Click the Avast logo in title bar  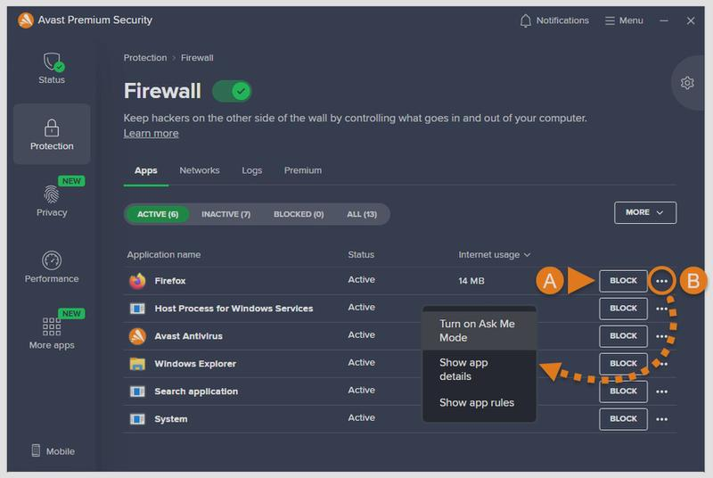coord(26,20)
